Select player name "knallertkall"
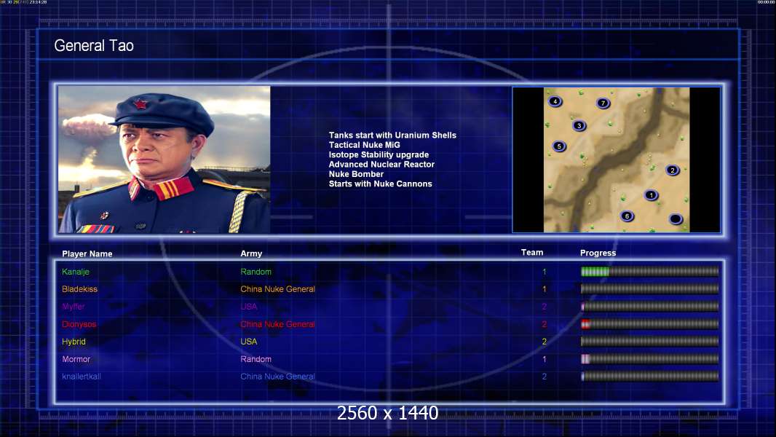The height and width of the screenshot is (437, 776). 82,377
